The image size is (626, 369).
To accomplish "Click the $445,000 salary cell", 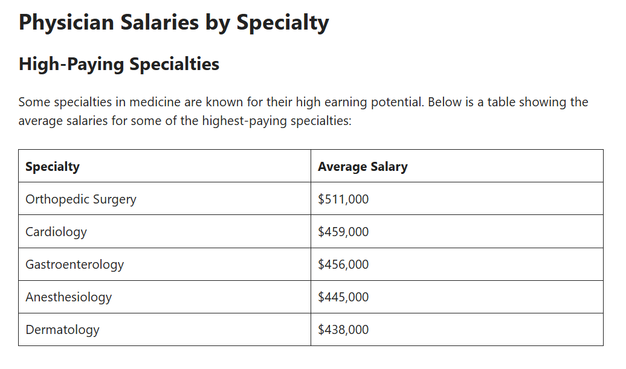I will [457, 297].
